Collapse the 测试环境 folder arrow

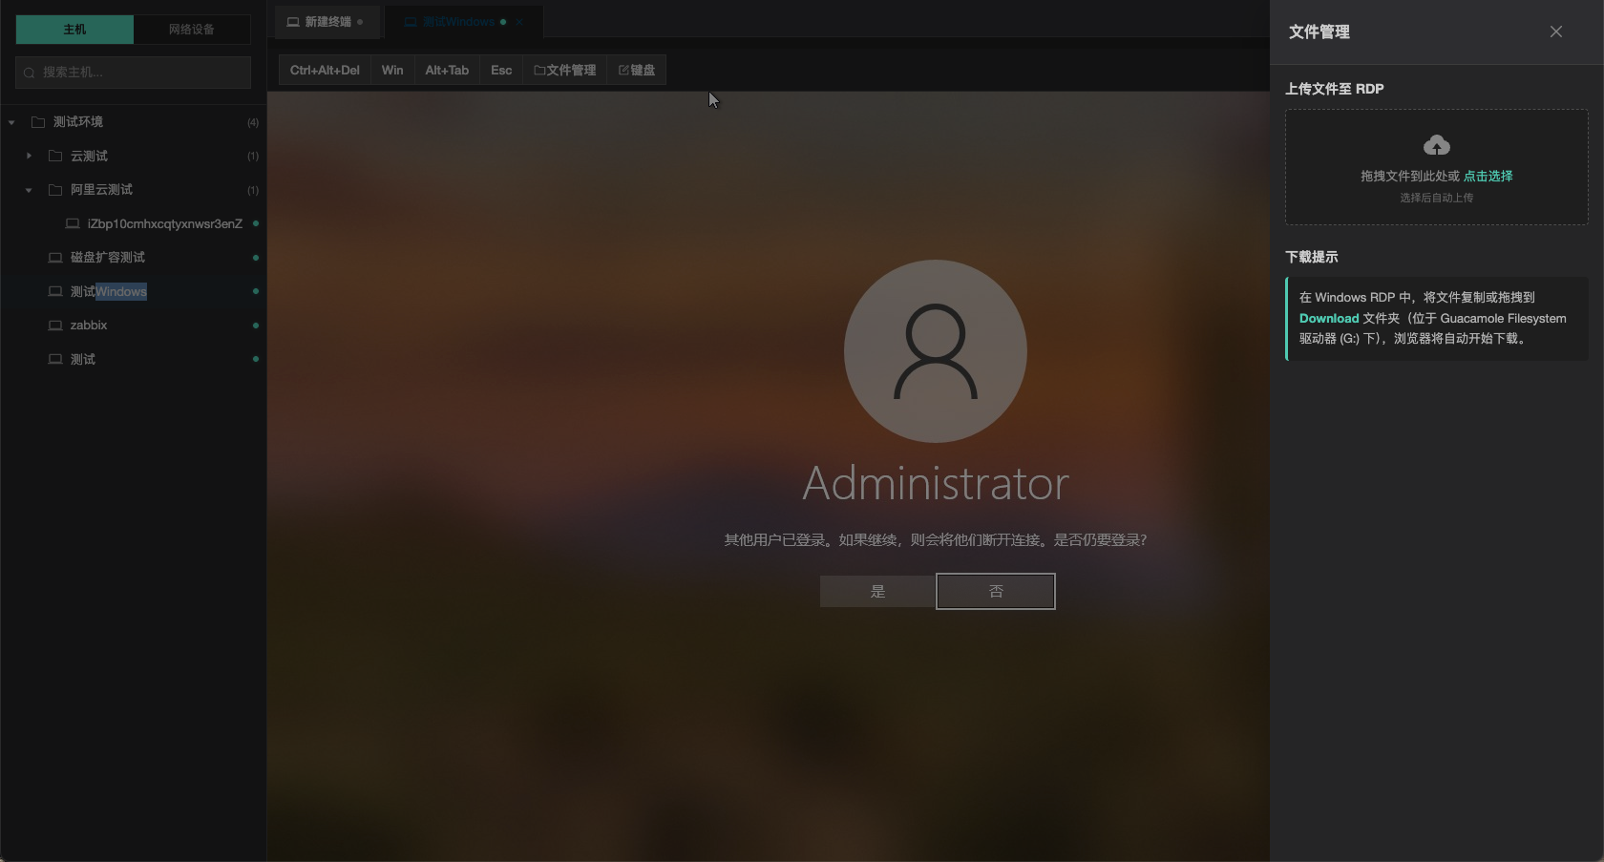coord(11,122)
